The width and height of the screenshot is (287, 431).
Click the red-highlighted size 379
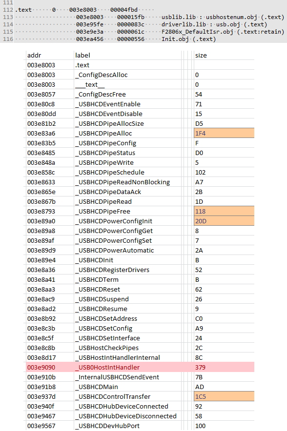200,368
